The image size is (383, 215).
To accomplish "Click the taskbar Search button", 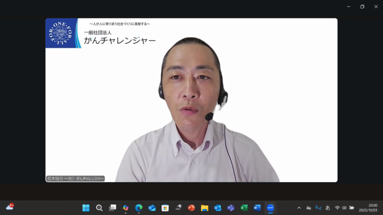I will 99,208.
